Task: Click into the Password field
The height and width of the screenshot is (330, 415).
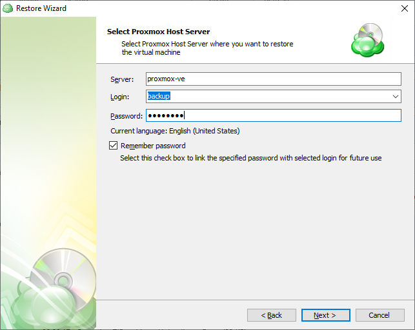Action: coord(274,115)
